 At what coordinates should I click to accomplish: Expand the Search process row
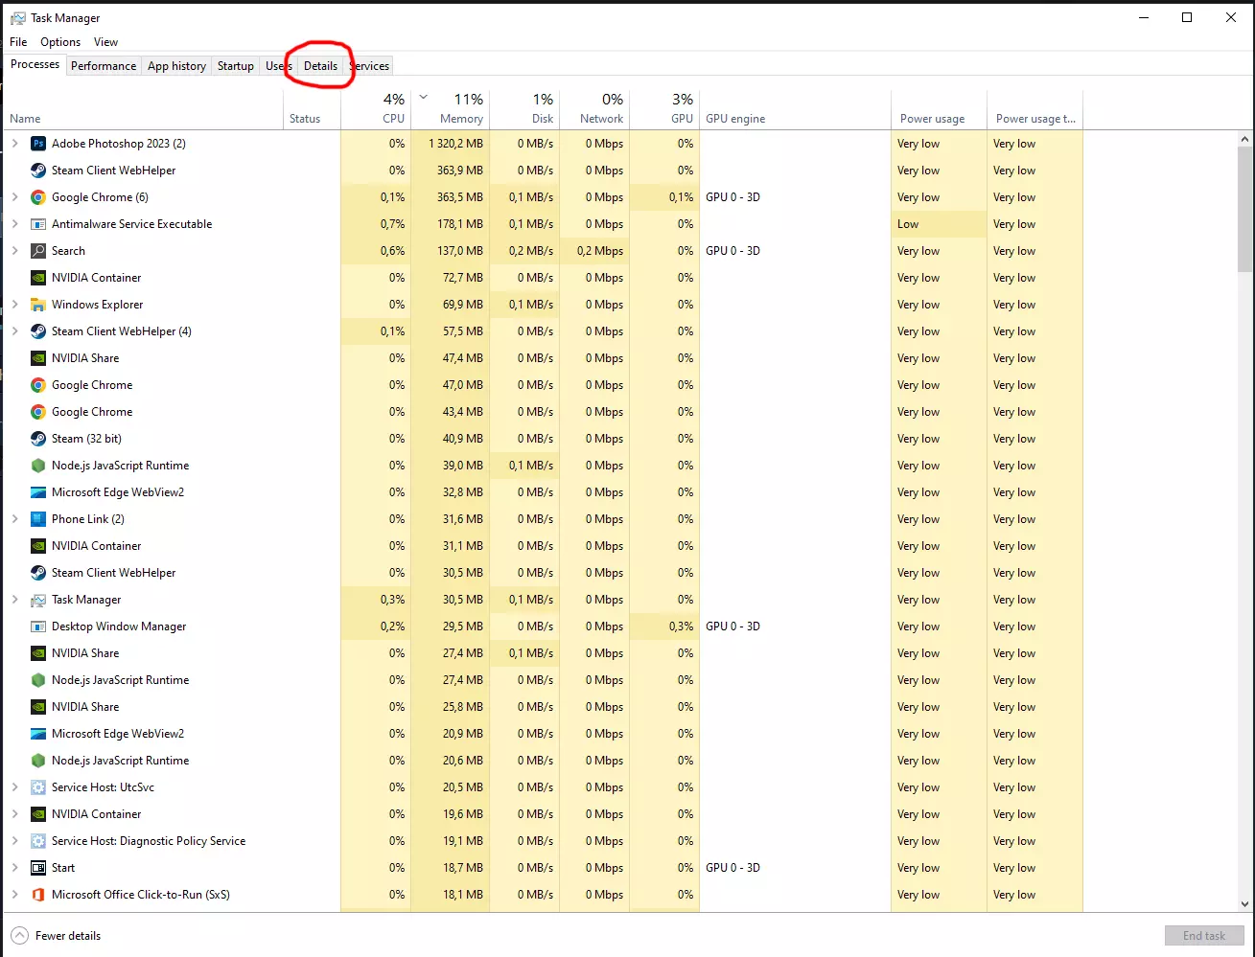[x=14, y=251]
